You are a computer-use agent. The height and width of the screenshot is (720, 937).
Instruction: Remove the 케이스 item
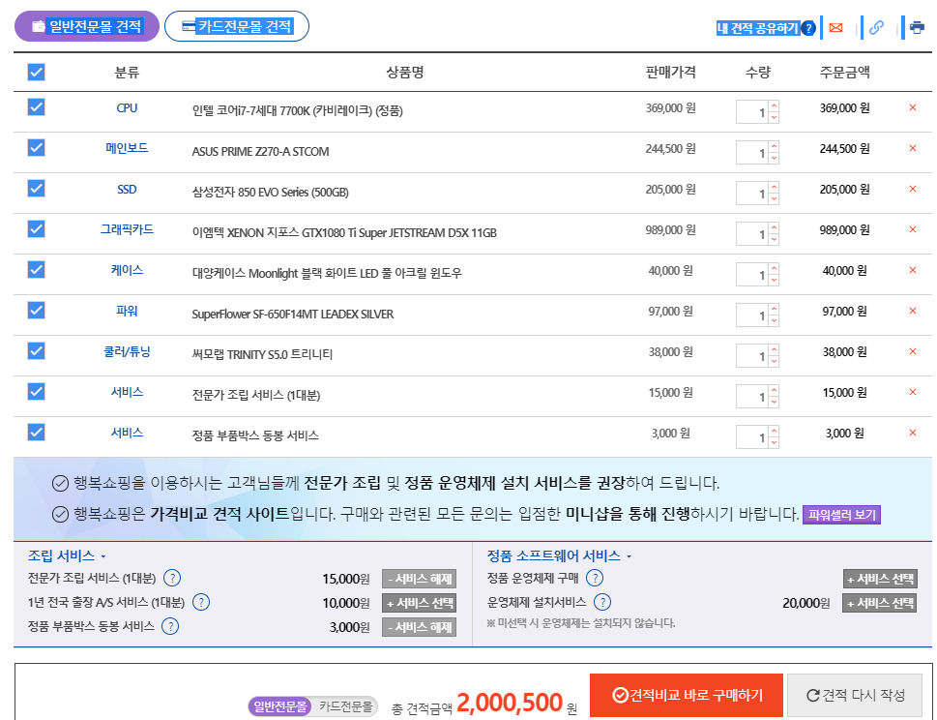pos(913,270)
